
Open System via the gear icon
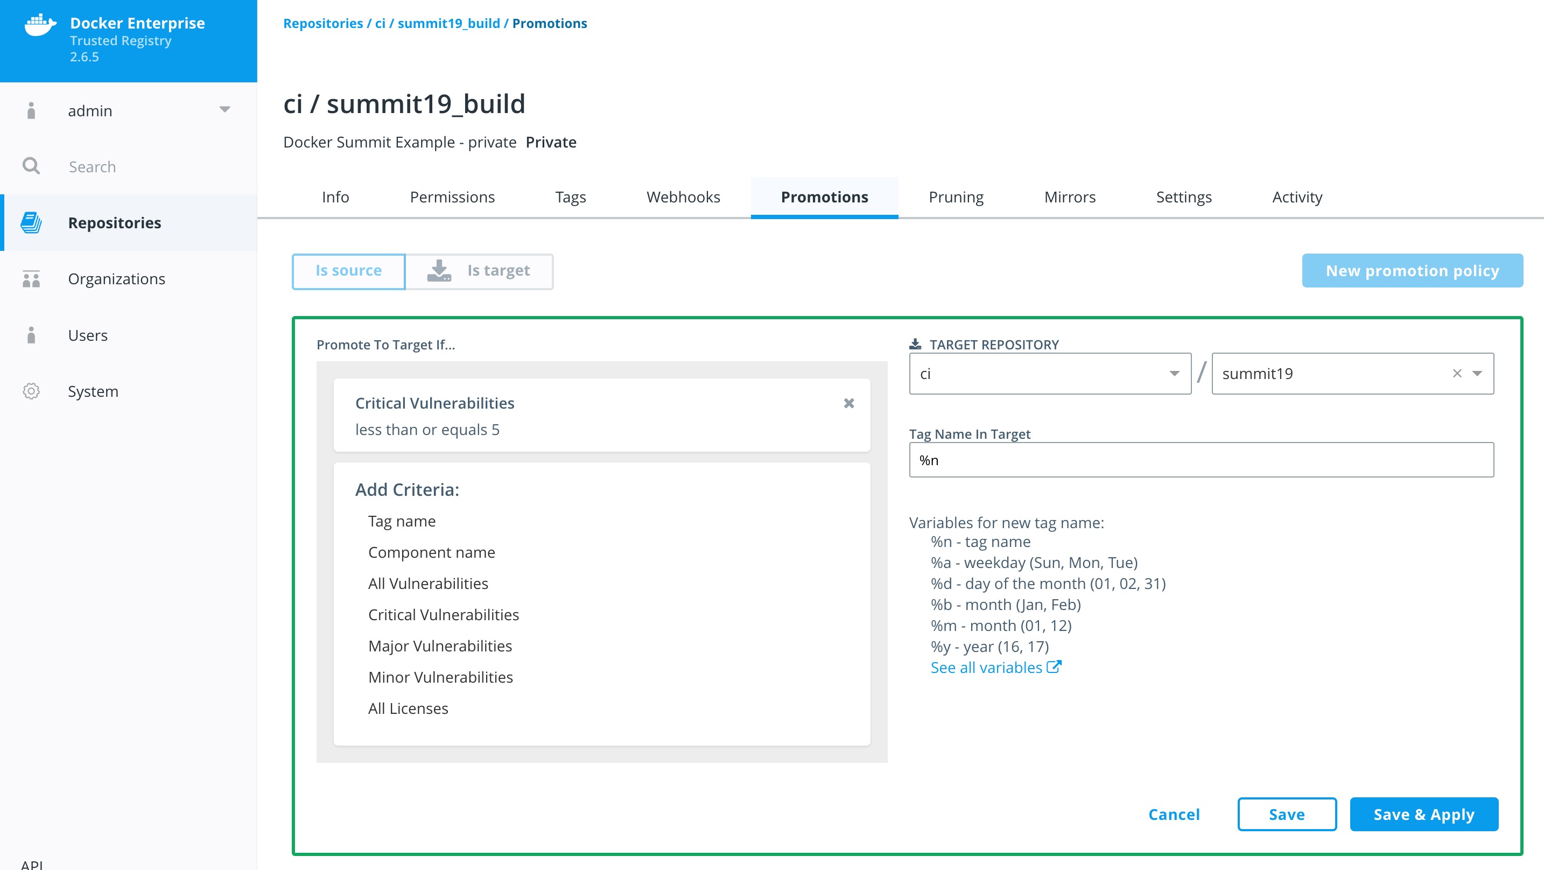click(x=31, y=391)
